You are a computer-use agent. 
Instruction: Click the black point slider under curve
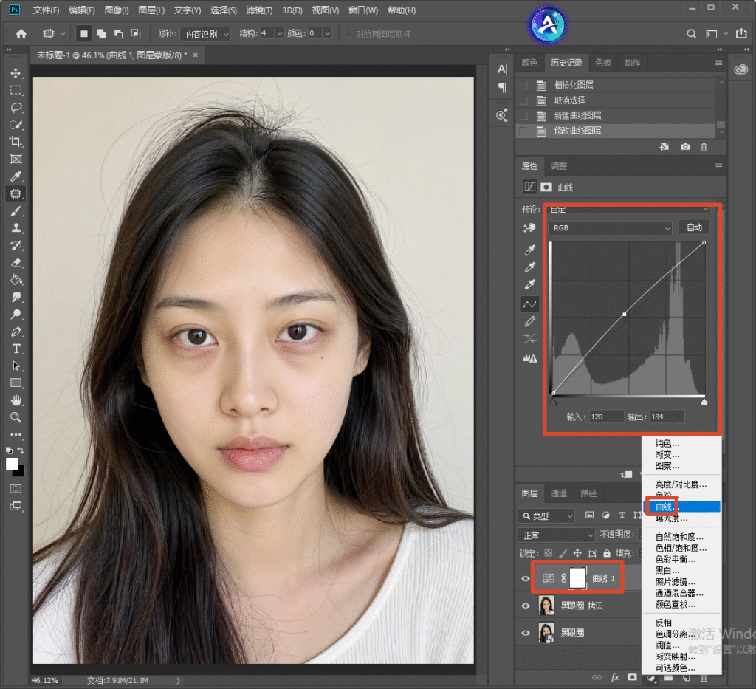553,402
